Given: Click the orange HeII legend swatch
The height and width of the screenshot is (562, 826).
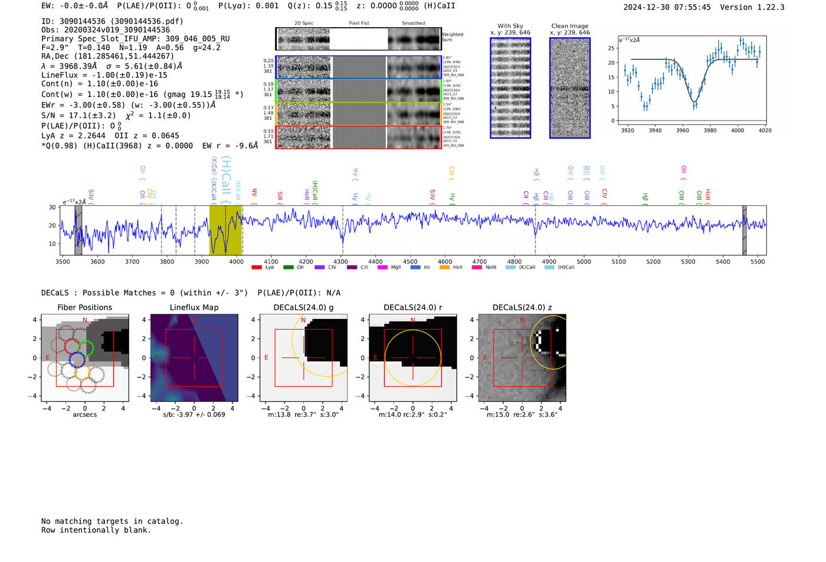Looking at the screenshot, I should 444,267.
